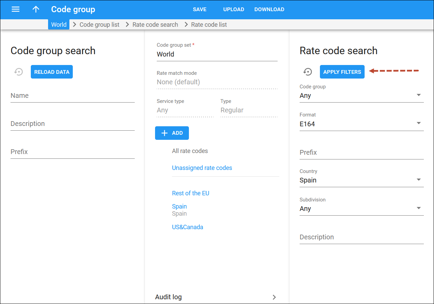Click gray Spain description under Spain link
The width and height of the screenshot is (434, 304).
pos(179,214)
